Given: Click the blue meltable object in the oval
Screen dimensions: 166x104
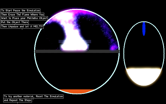Looking at the screenshot, I should [x=144, y=29].
